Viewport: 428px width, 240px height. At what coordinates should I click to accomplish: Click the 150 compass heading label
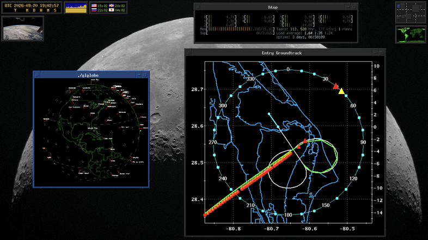click(326, 205)
